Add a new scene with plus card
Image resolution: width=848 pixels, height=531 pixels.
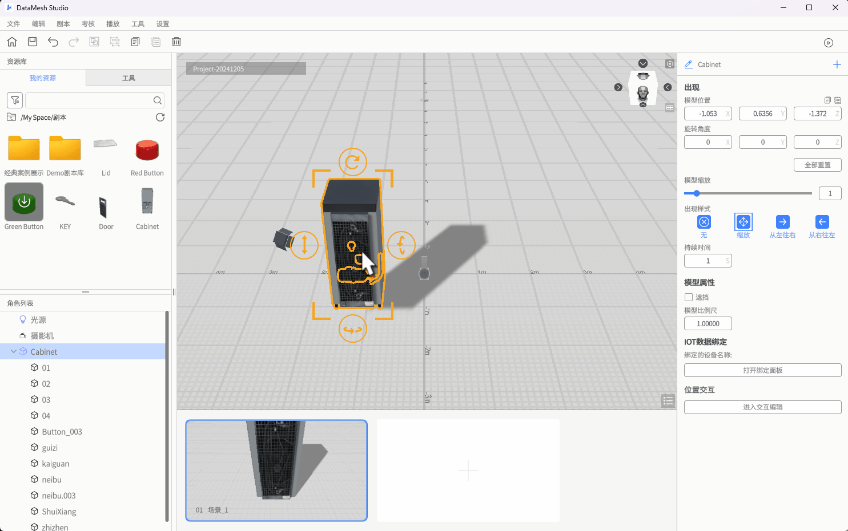(x=468, y=471)
